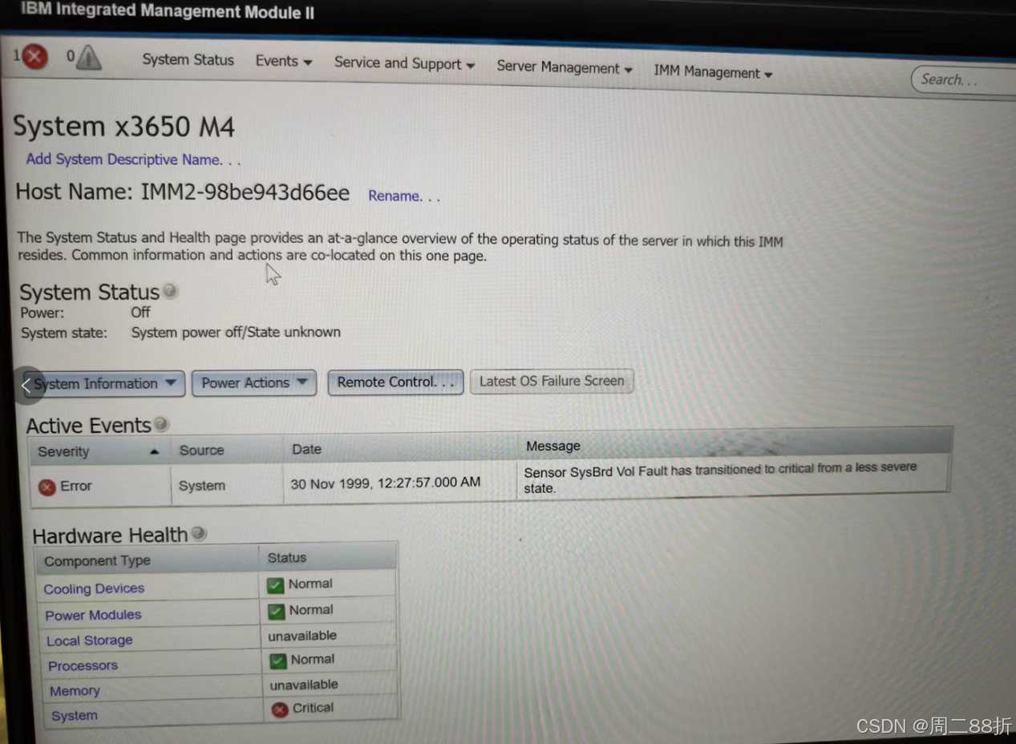Viewport: 1016px width, 744px height.
Task: Expand the System Information dropdown button
Action: pos(105,384)
